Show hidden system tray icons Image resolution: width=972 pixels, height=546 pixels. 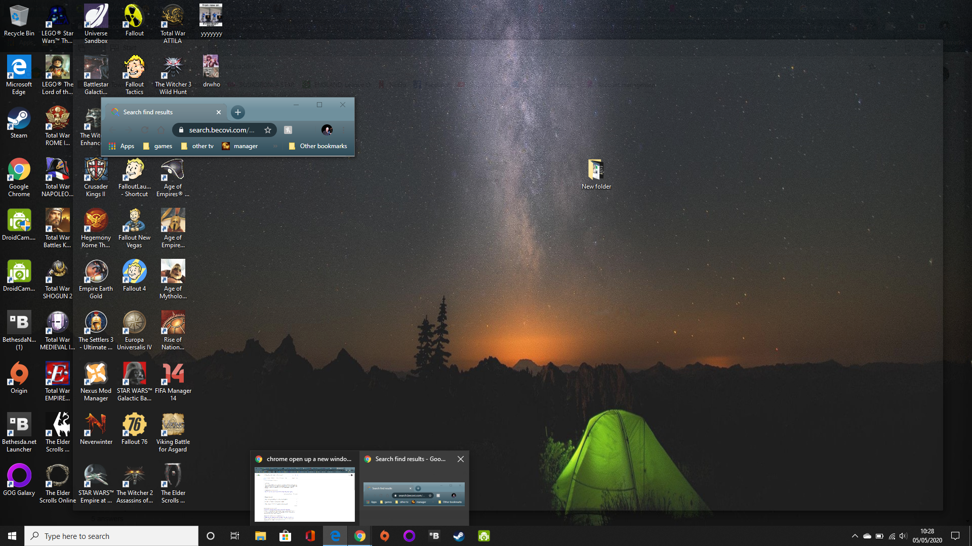click(855, 536)
